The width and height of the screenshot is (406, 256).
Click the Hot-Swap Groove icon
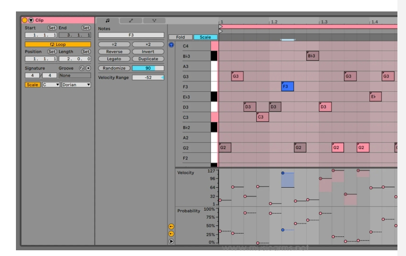[82, 68]
